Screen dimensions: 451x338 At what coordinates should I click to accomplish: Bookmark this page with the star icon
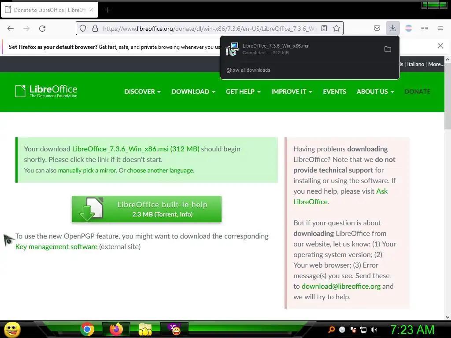(x=336, y=29)
